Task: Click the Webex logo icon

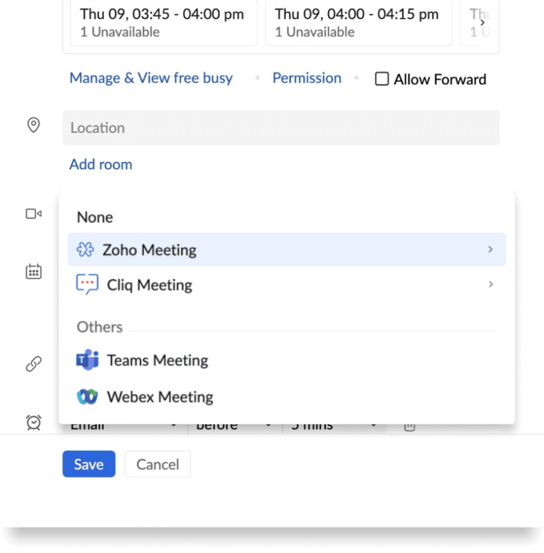Action: [x=87, y=397]
